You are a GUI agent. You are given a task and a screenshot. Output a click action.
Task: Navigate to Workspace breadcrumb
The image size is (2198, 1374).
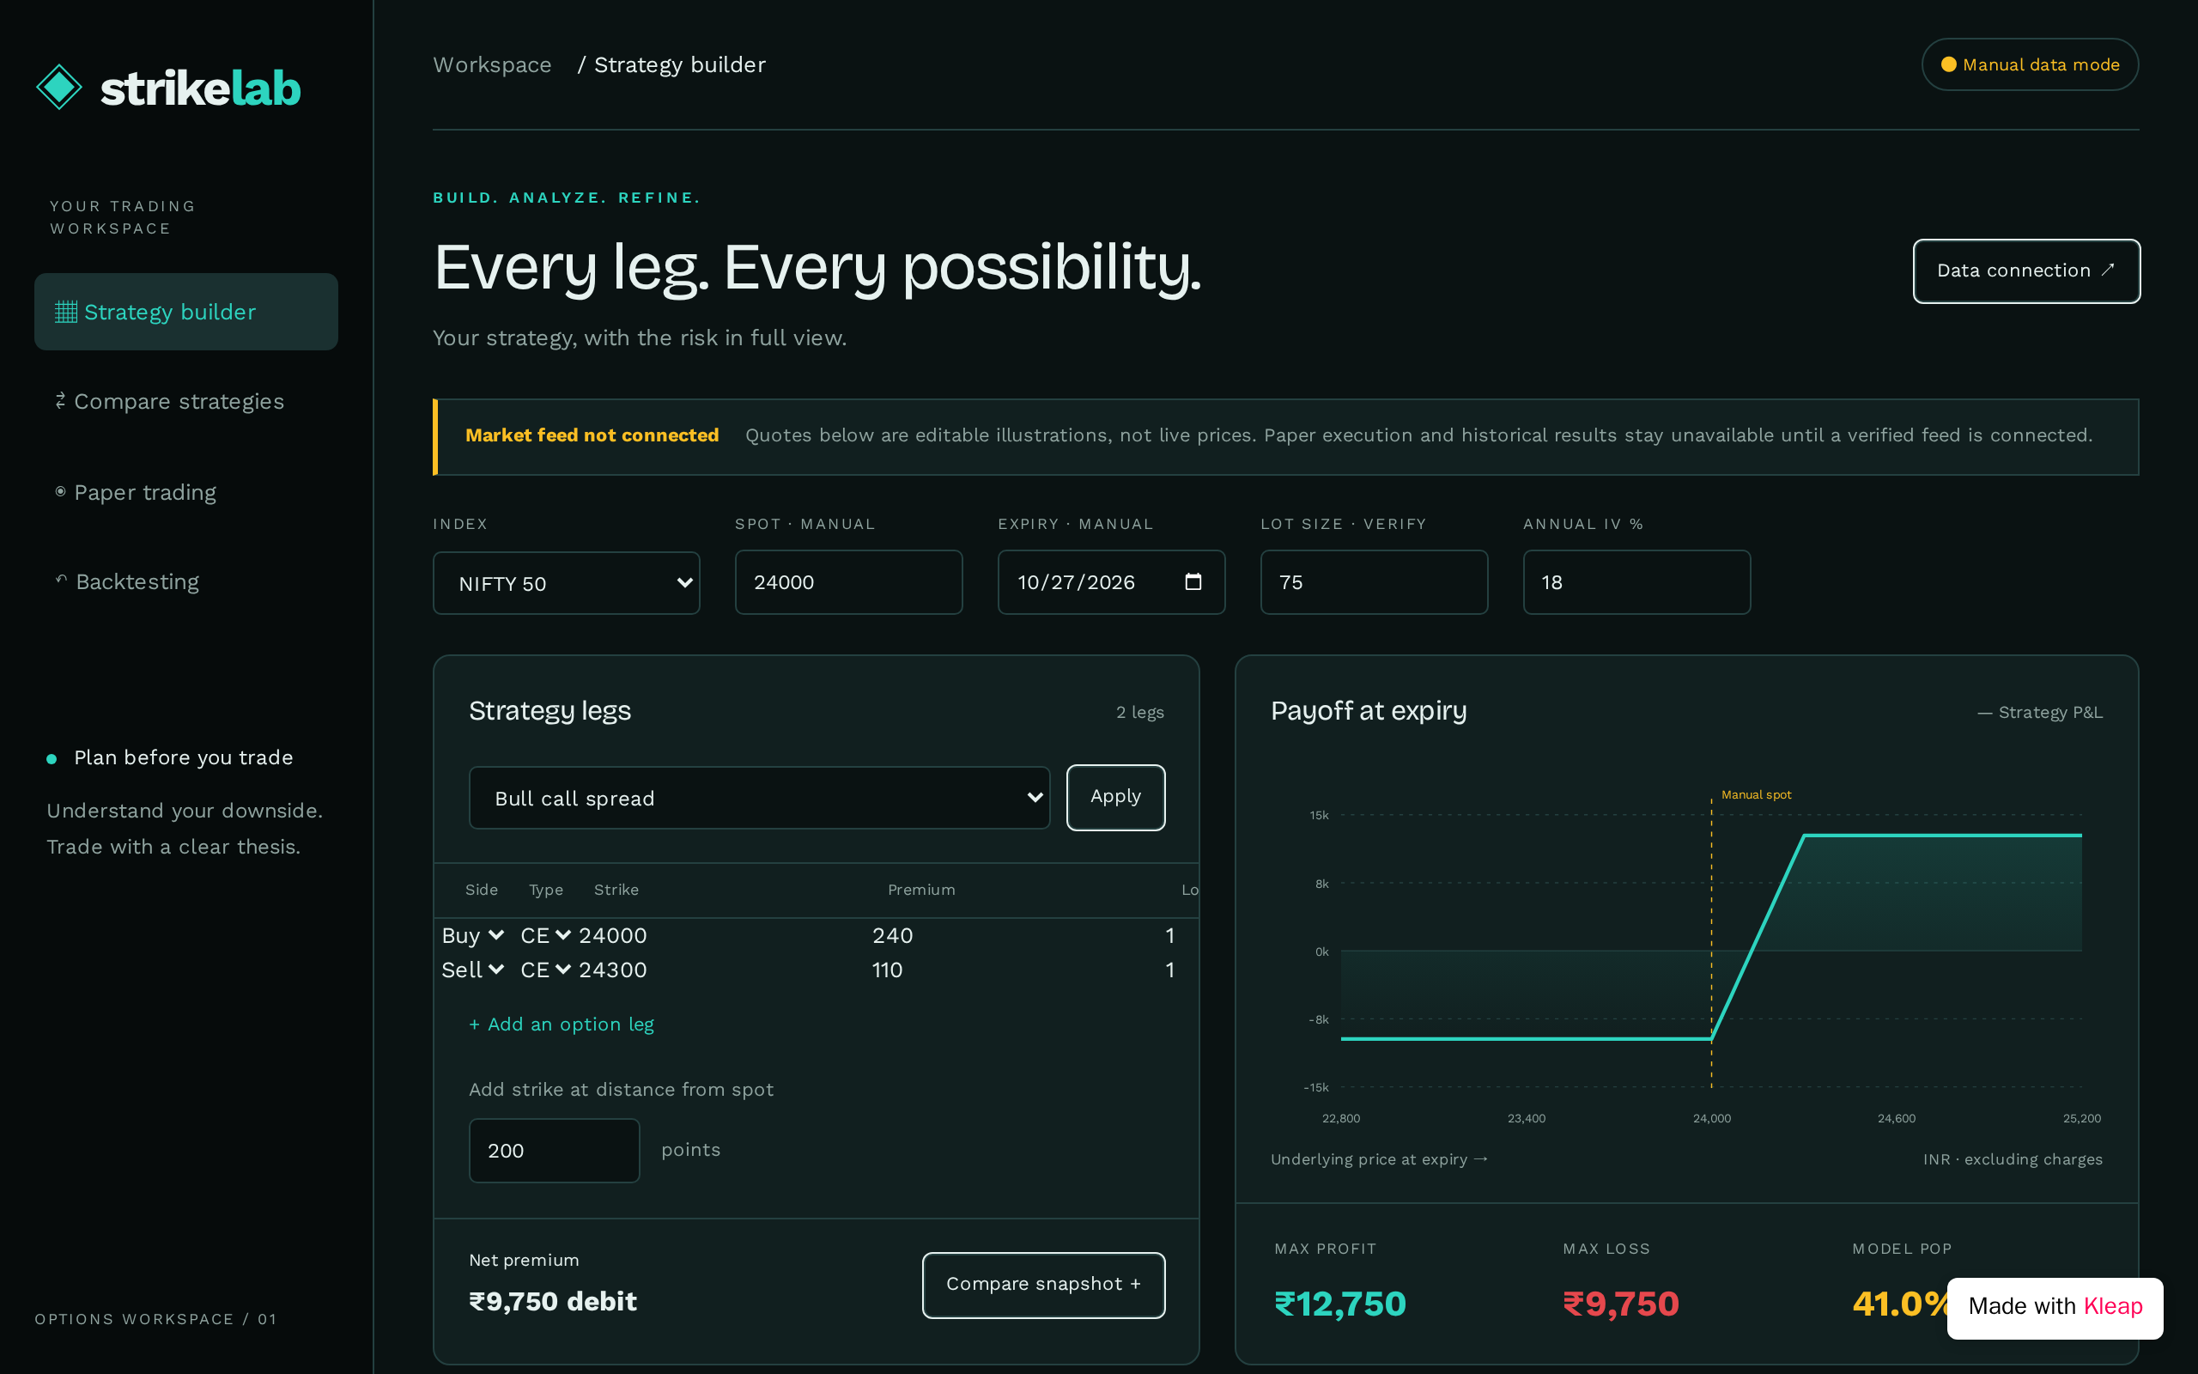pyautogui.click(x=492, y=64)
